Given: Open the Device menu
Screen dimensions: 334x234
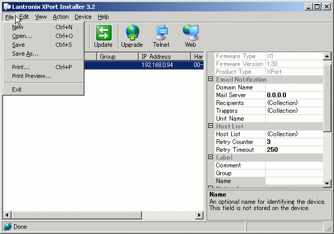Looking at the screenshot, I should click(83, 17).
